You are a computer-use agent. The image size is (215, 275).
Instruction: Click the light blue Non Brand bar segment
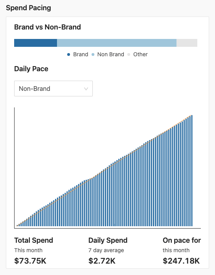[117, 43]
